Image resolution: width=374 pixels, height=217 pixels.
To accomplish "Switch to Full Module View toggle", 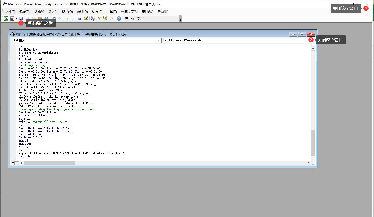I will pyautogui.click(x=17, y=163).
